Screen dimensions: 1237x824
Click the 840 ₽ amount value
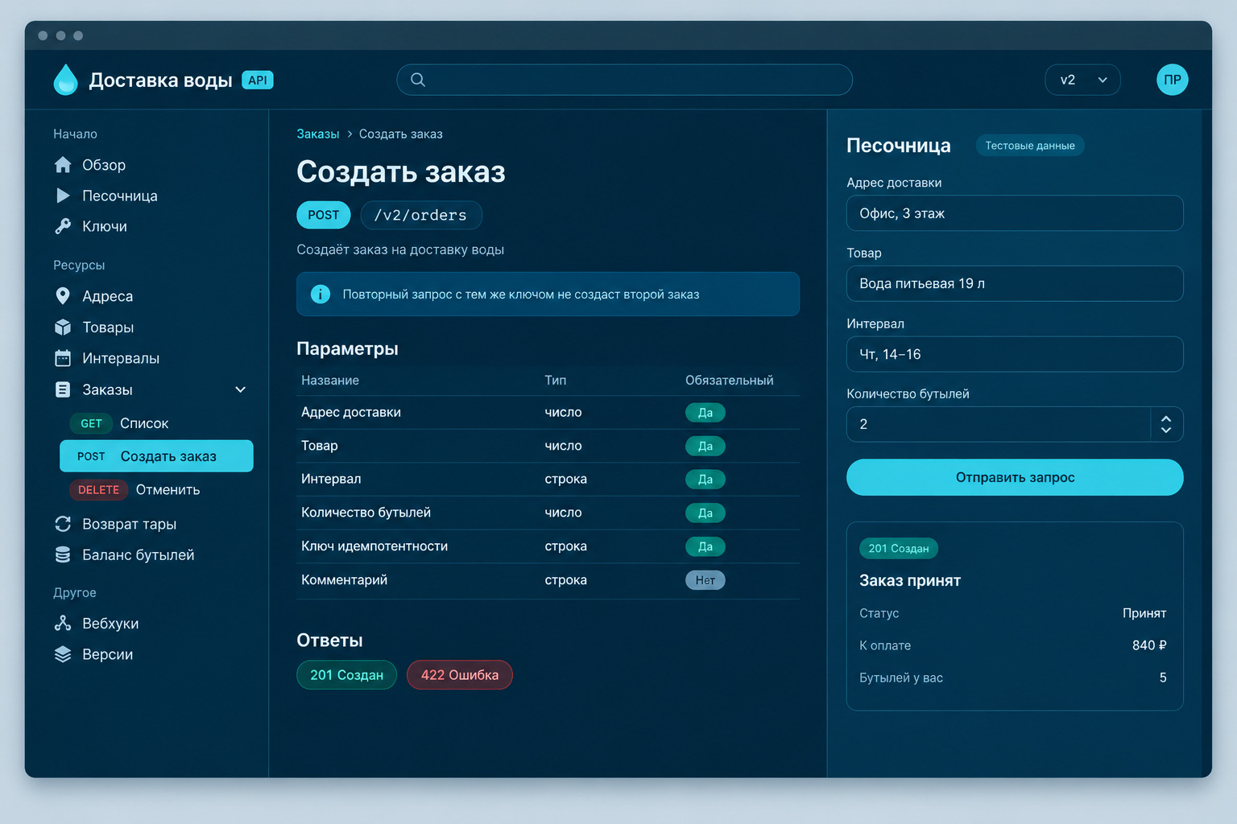point(1149,645)
